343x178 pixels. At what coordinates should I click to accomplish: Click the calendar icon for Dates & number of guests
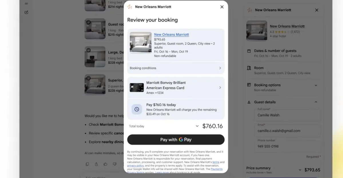(x=249, y=51)
